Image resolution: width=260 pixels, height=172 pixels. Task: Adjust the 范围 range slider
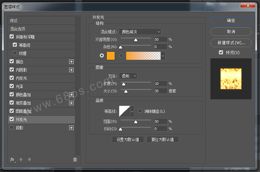136,121
